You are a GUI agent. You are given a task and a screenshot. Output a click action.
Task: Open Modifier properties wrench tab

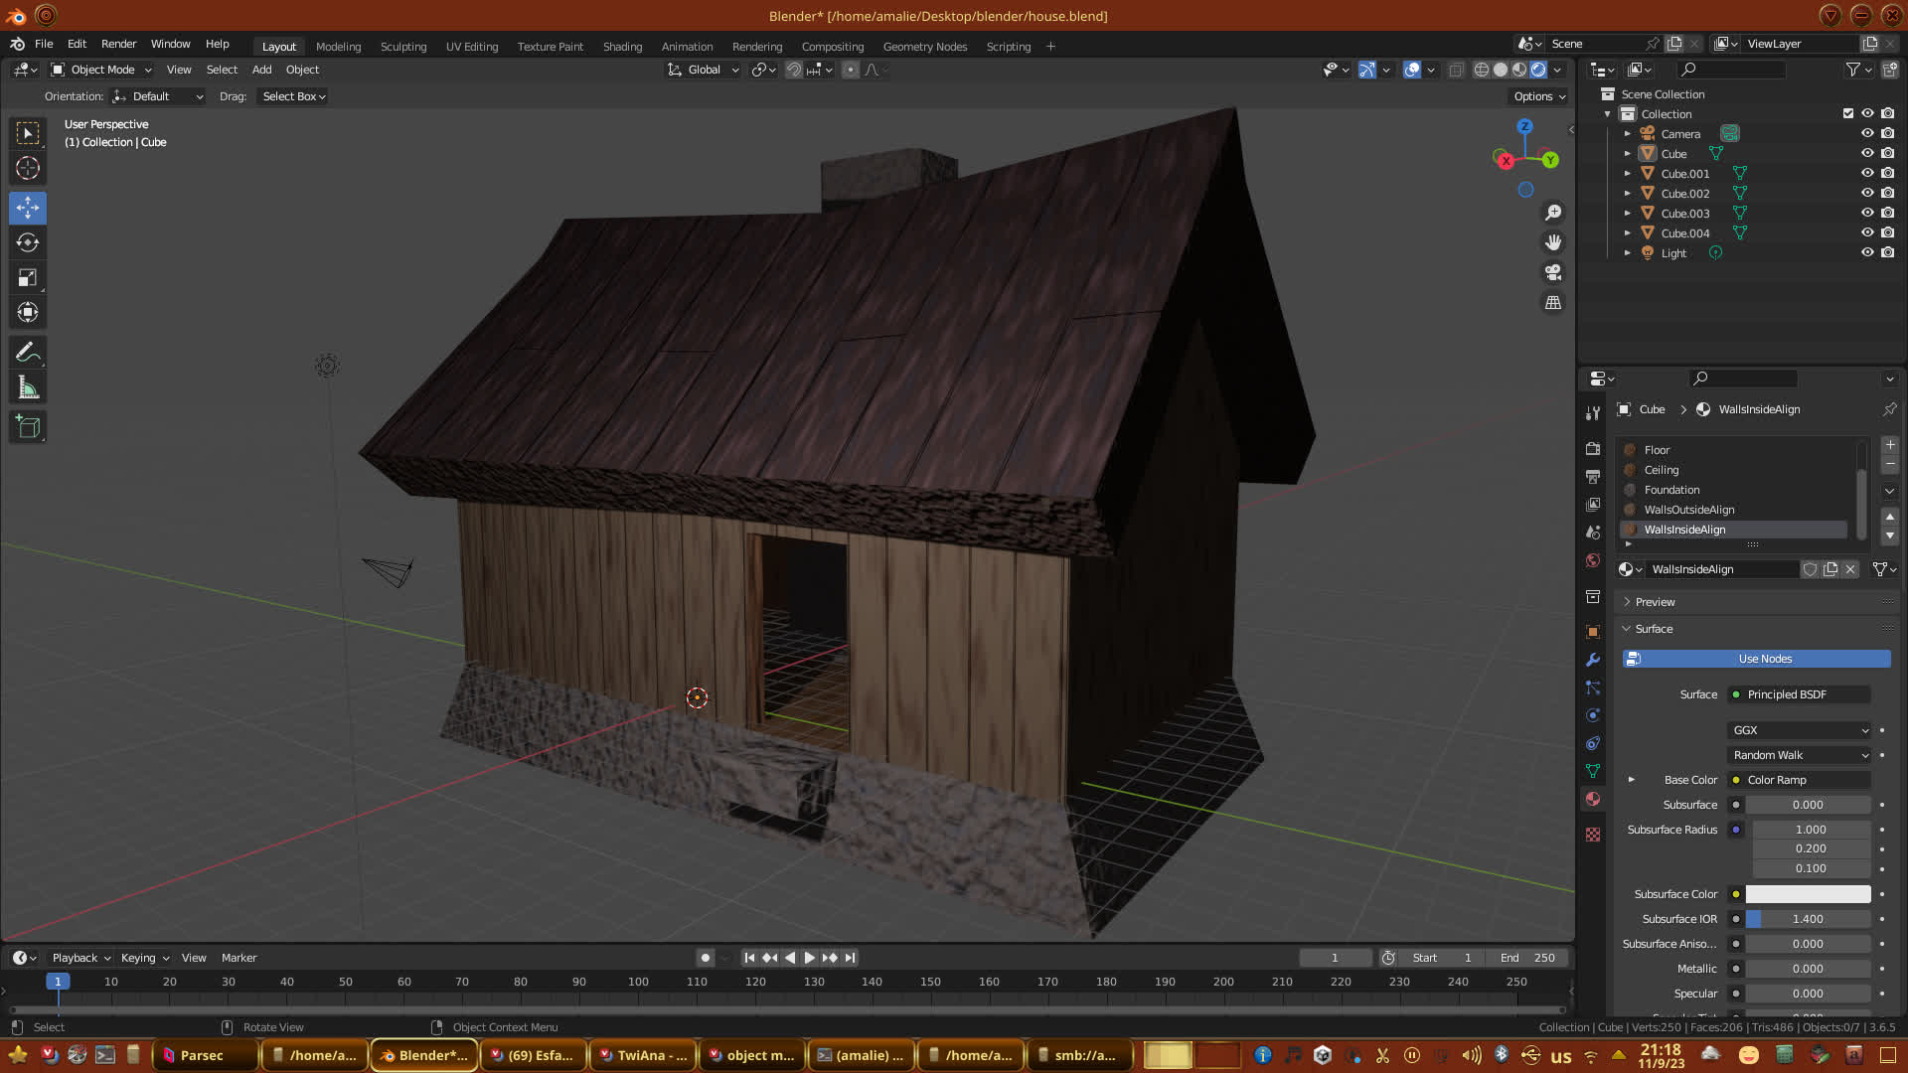1593,660
